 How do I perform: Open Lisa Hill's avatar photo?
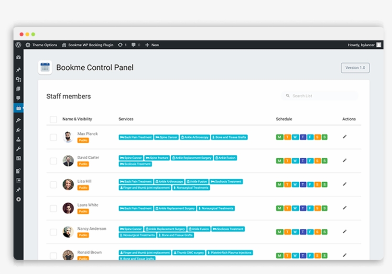(68, 185)
